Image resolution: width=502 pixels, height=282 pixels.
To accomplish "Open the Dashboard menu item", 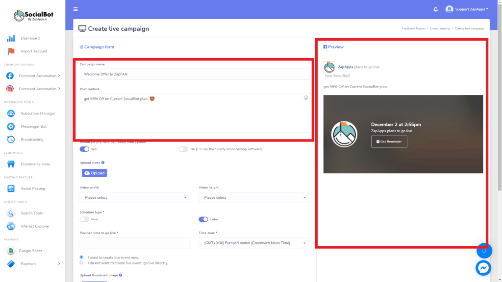I will click(x=30, y=38).
